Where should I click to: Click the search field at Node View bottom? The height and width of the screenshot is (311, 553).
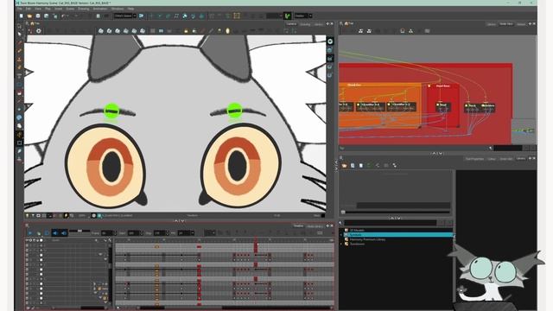tap(507, 148)
